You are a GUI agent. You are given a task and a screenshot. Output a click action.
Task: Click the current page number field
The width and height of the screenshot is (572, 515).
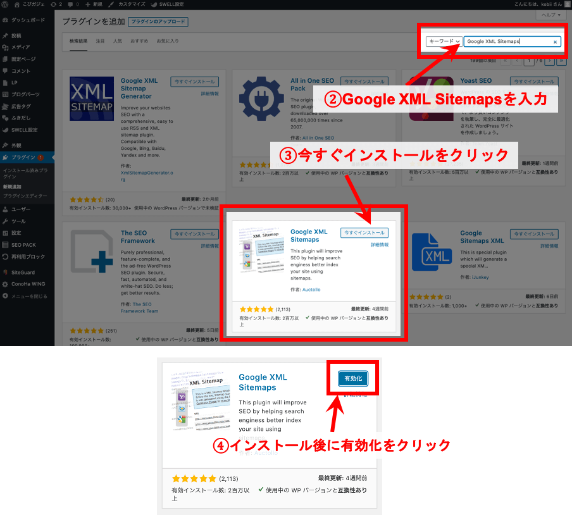[x=529, y=61]
